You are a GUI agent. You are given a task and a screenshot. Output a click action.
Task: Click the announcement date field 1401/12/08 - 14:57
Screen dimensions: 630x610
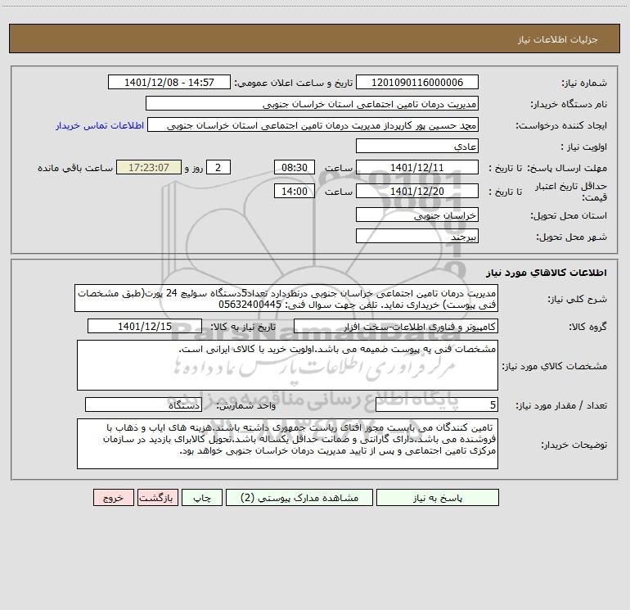tap(169, 82)
